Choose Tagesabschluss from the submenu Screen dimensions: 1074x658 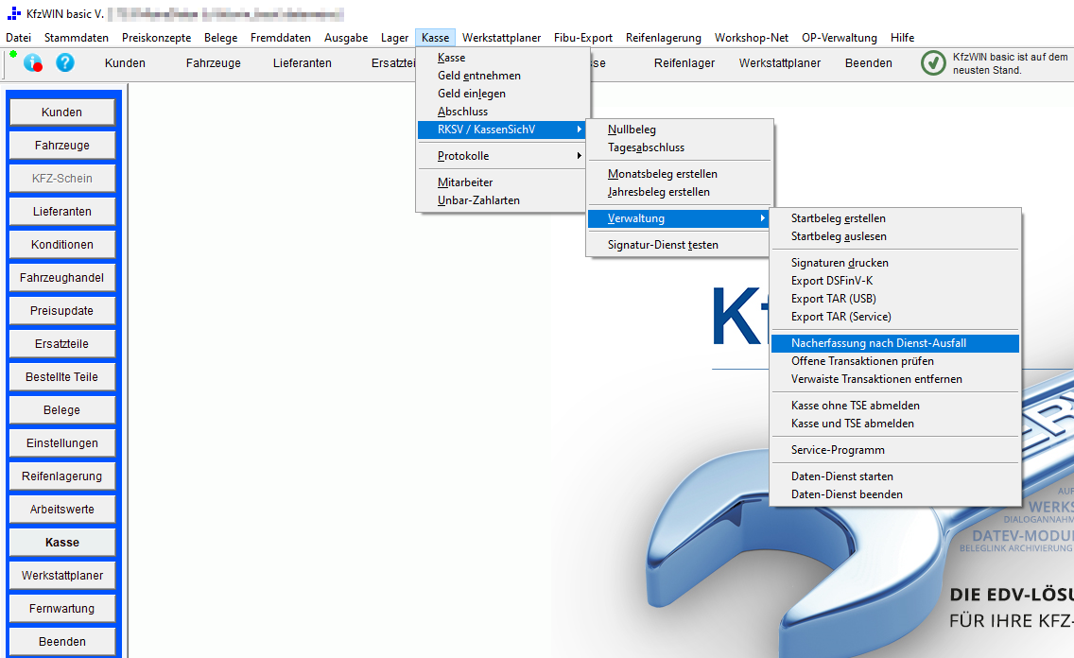[678, 147]
